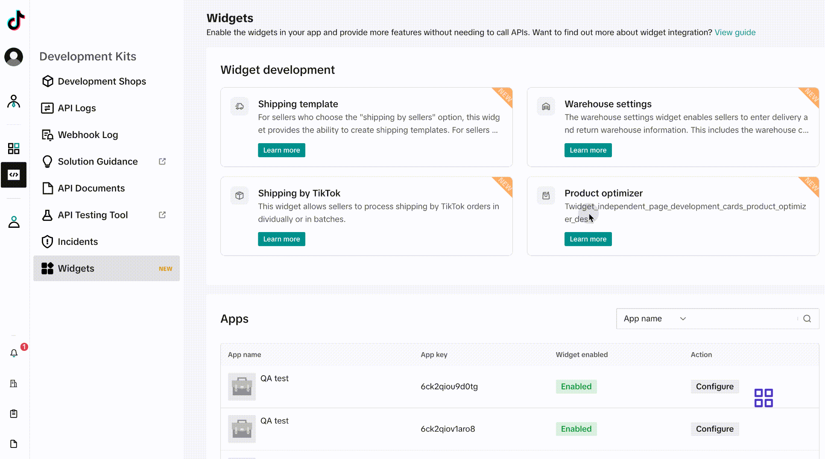Click app key text 6ck2qiov1aro8

[x=448, y=429]
